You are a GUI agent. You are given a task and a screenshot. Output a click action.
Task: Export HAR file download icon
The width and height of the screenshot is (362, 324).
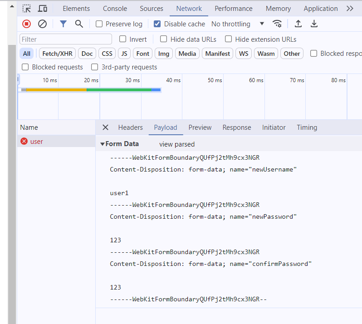coord(314,24)
